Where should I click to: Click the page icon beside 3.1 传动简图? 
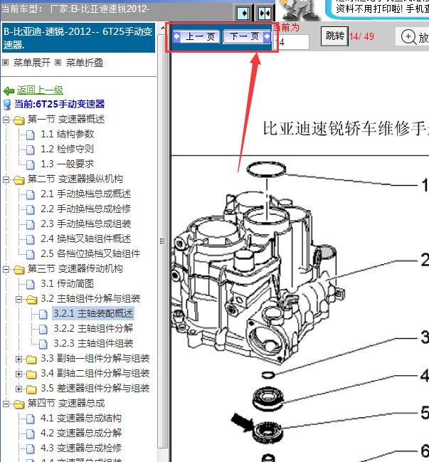(x=31, y=284)
